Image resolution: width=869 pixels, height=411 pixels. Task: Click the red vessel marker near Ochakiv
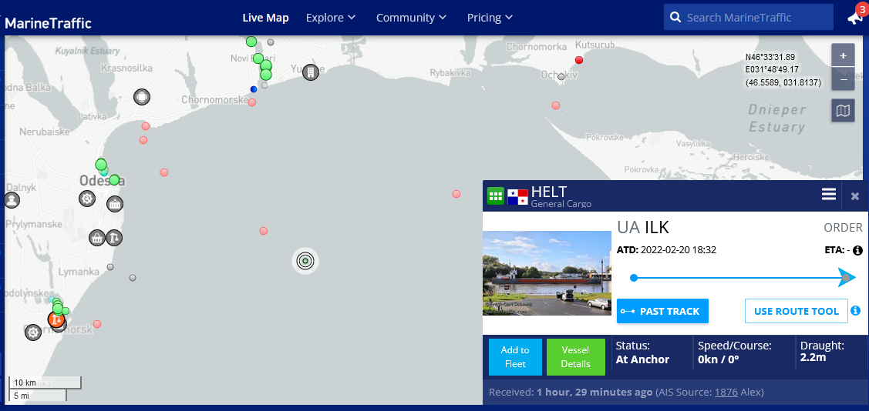click(x=579, y=60)
